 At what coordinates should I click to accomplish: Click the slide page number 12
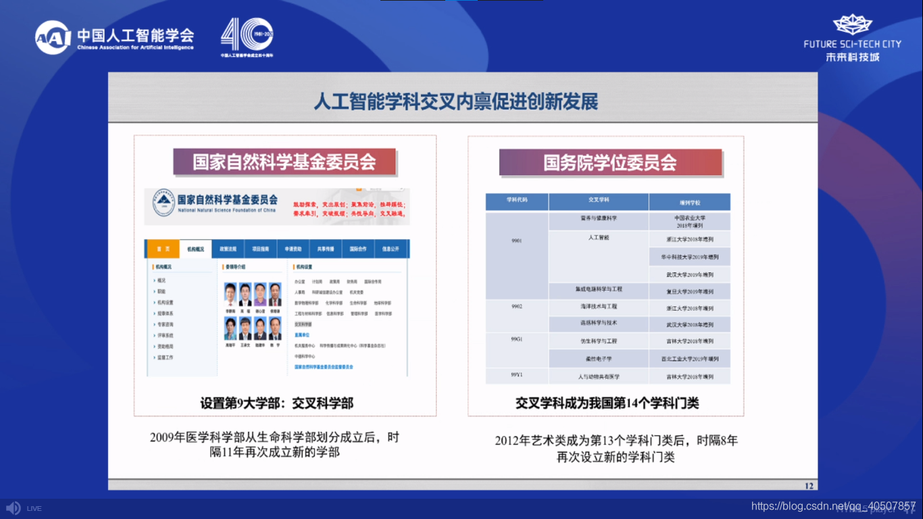tap(809, 485)
